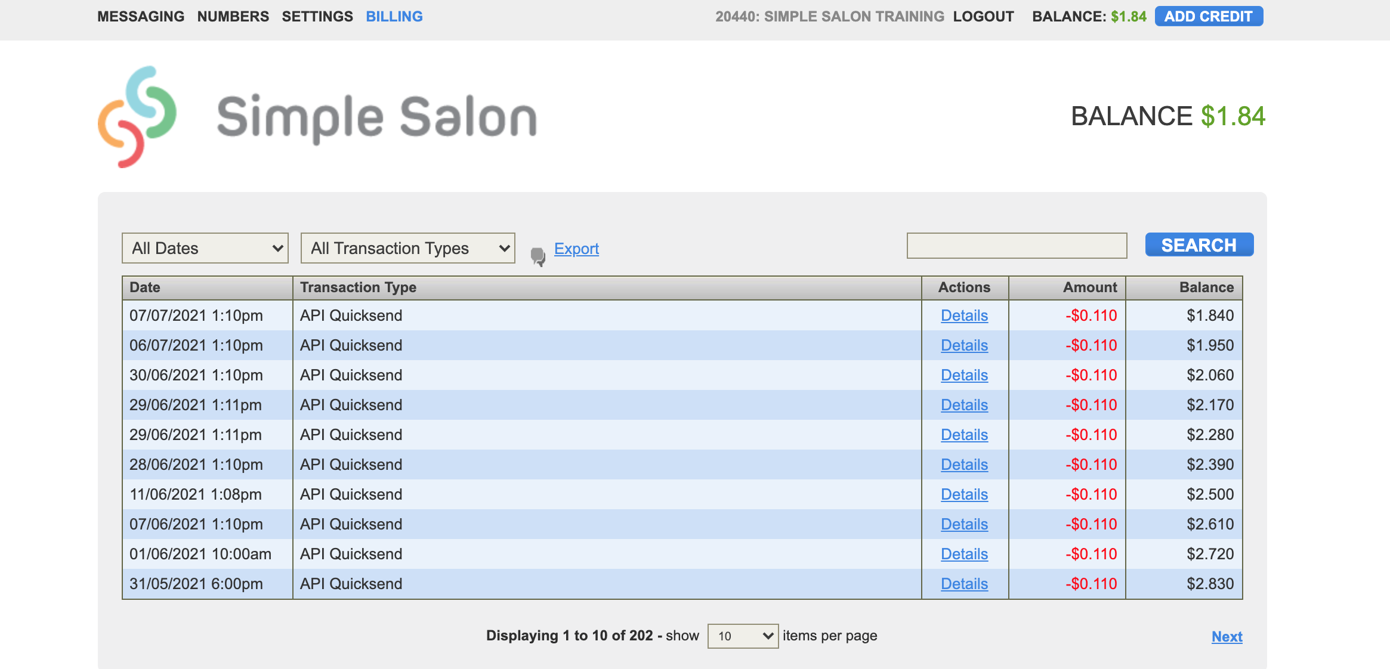Click the Simple Salon logo icon
Screen dimensions: 1390x669
(137, 117)
